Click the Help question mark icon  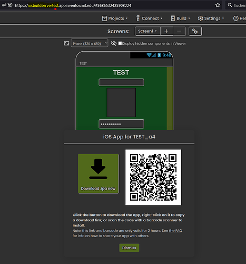tap(235, 18)
